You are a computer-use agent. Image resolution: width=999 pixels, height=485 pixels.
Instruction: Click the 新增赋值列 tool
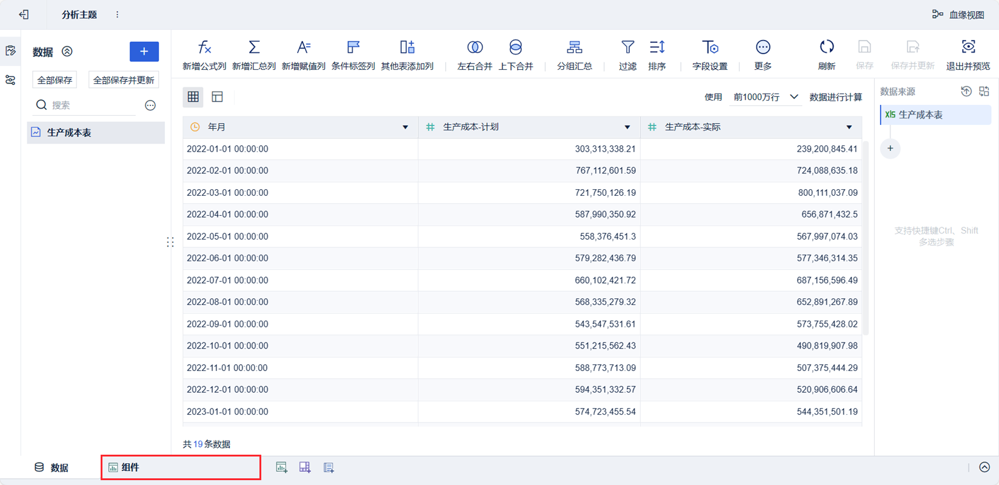(x=304, y=55)
